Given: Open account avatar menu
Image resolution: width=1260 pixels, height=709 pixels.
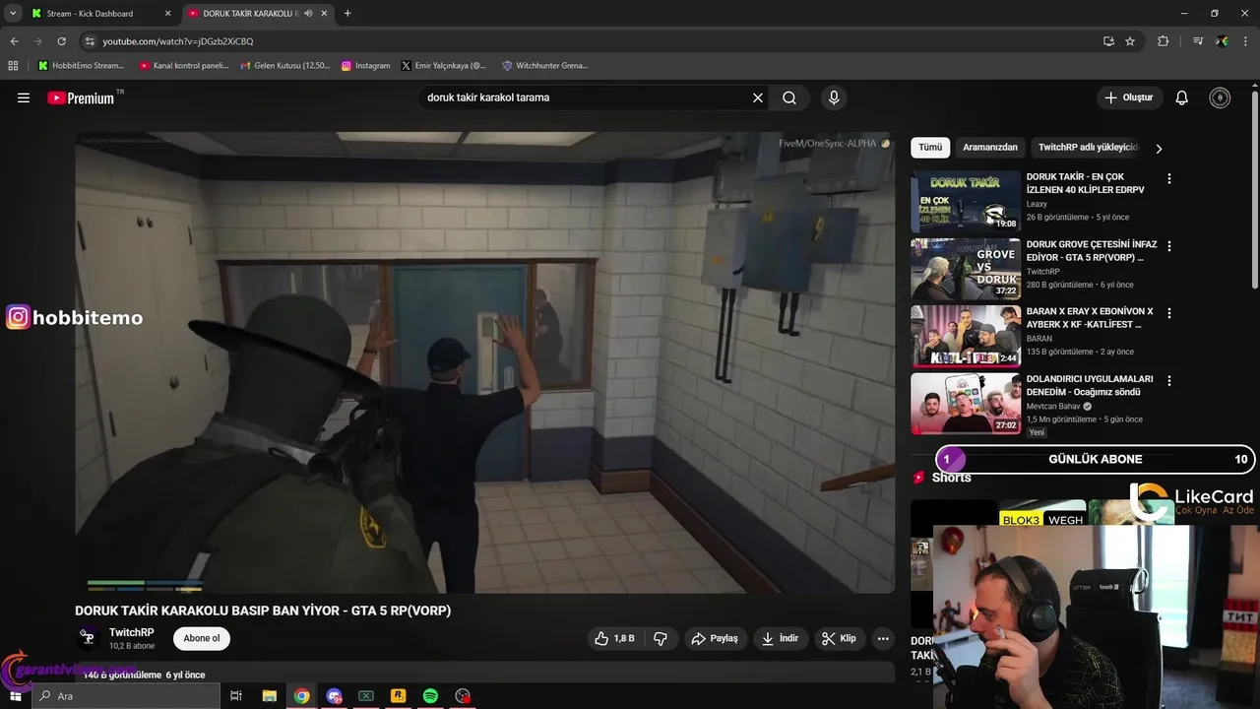Looking at the screenshot, I should (1220, 97).
